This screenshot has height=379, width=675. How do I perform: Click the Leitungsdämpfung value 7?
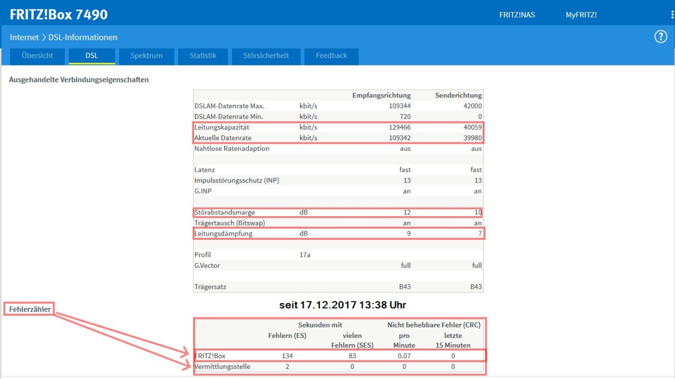click(x=480, y=234)
